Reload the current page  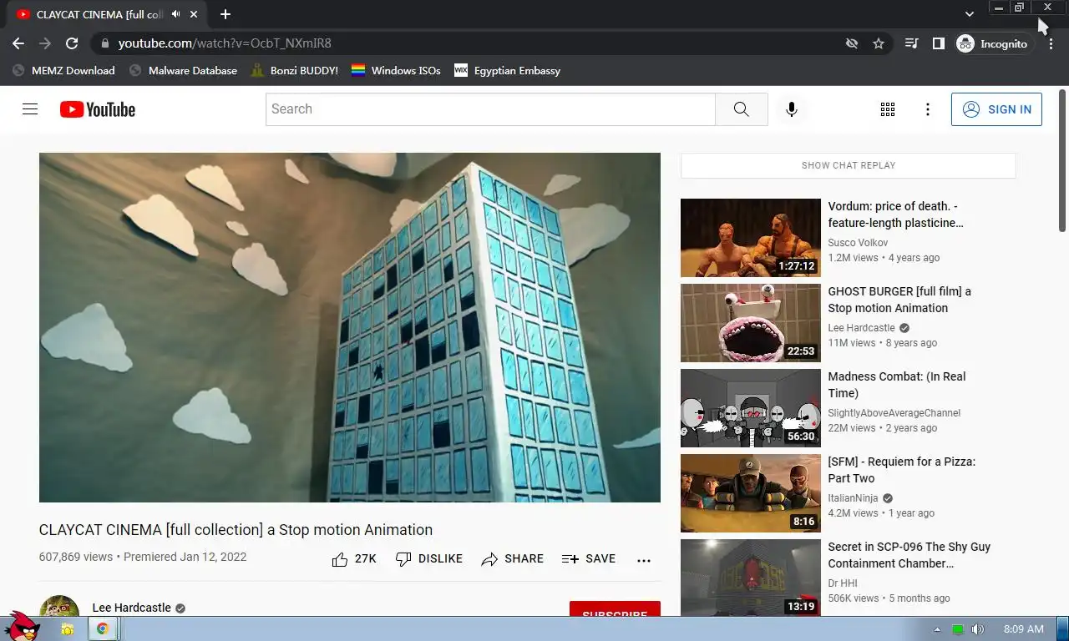(x=72, y=43)
